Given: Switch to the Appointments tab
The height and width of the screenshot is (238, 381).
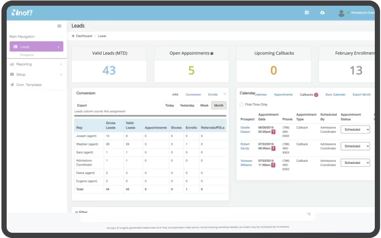Looking at the screenshot, I should (283, 94).
